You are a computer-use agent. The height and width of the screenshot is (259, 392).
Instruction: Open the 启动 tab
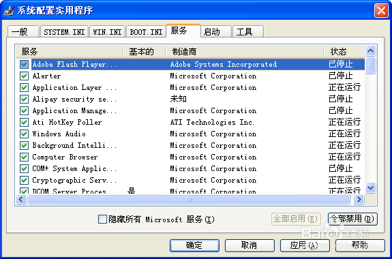[216, 32]
